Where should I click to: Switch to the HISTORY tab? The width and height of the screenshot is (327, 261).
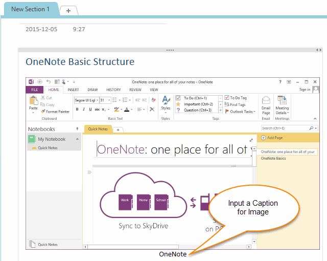coord(113,90)
